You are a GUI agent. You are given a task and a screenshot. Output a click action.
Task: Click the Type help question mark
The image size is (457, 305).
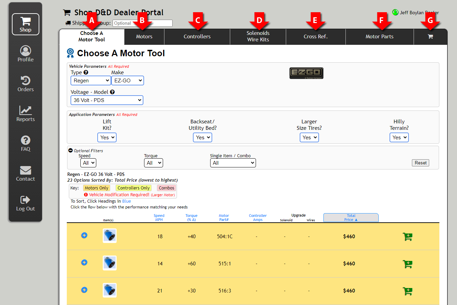(86, 73)
